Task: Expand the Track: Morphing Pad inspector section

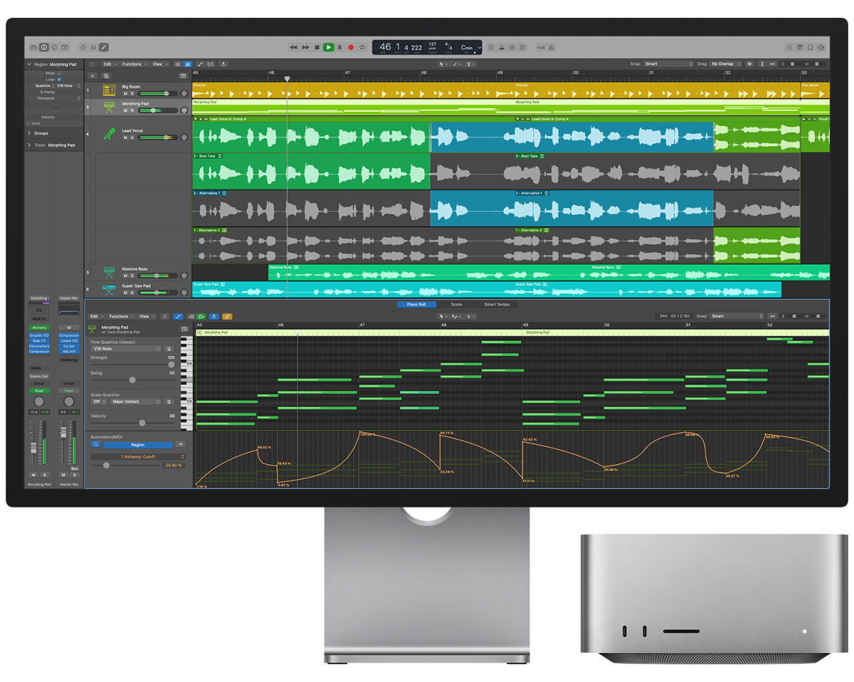Action: tap(29, 145)
